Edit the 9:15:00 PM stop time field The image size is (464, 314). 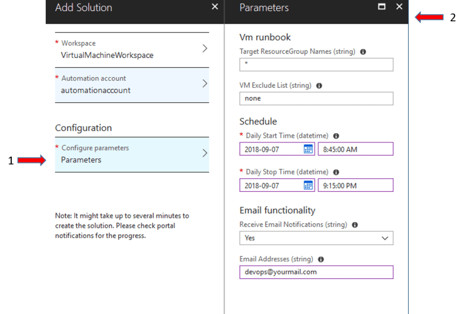coord(356,185)
